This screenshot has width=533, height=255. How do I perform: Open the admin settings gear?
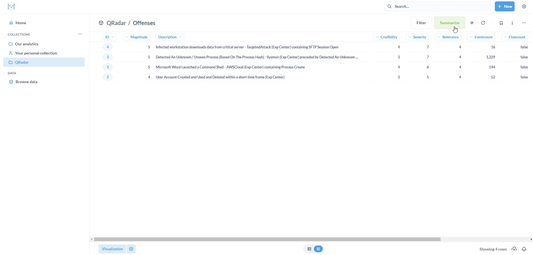point(524,6)
